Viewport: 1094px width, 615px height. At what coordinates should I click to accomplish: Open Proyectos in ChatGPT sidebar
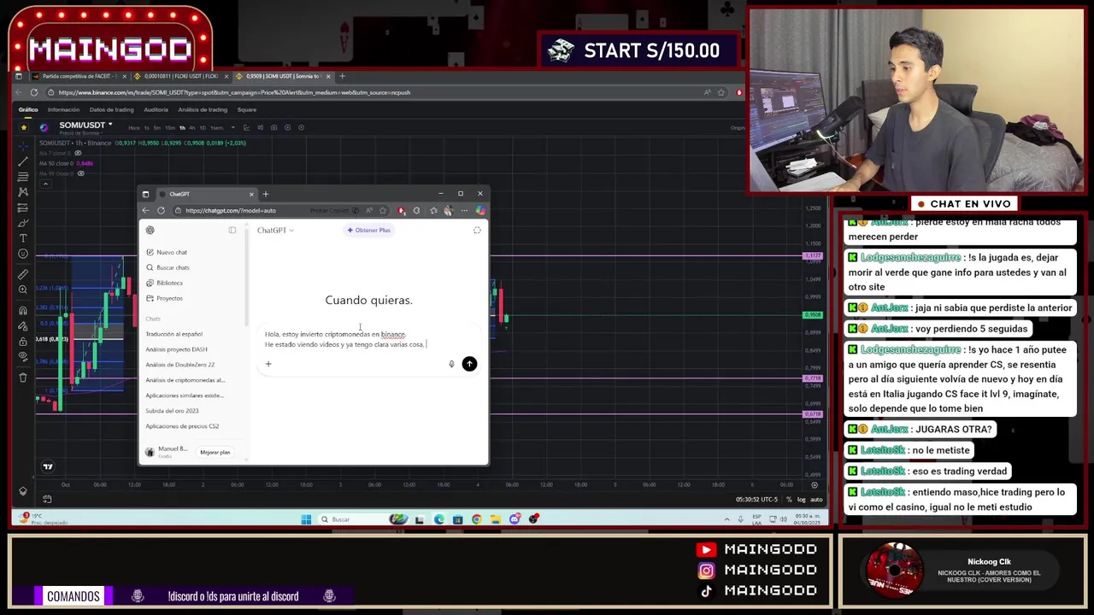pyautogui.click(x=164, y=298)
